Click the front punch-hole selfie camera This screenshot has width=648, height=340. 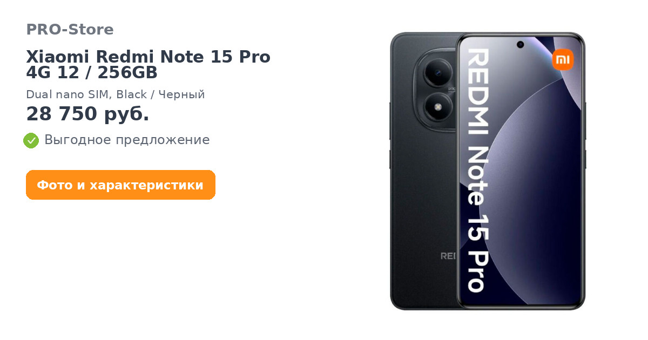(520, 44)
